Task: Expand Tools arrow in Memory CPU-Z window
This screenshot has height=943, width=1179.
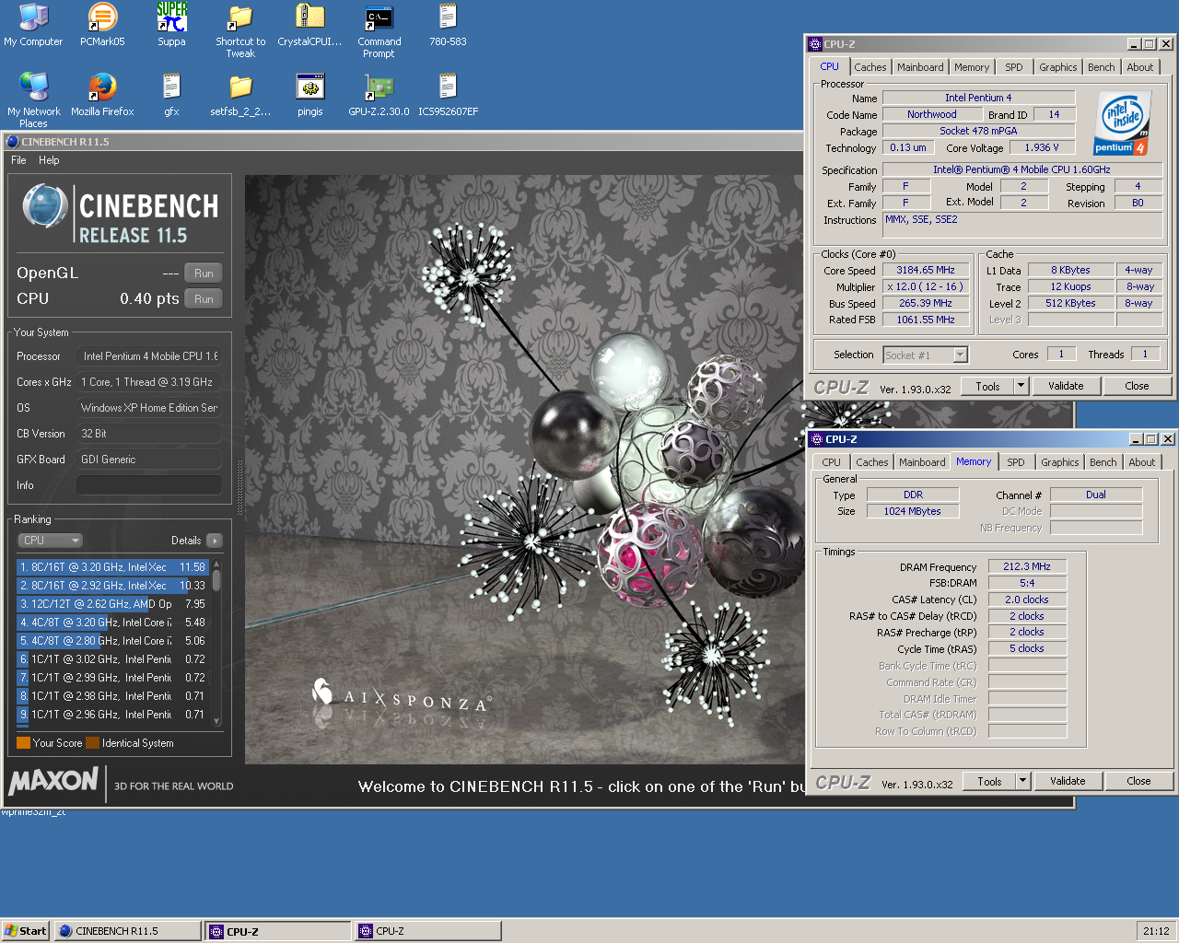Action: click(1022, 782)
